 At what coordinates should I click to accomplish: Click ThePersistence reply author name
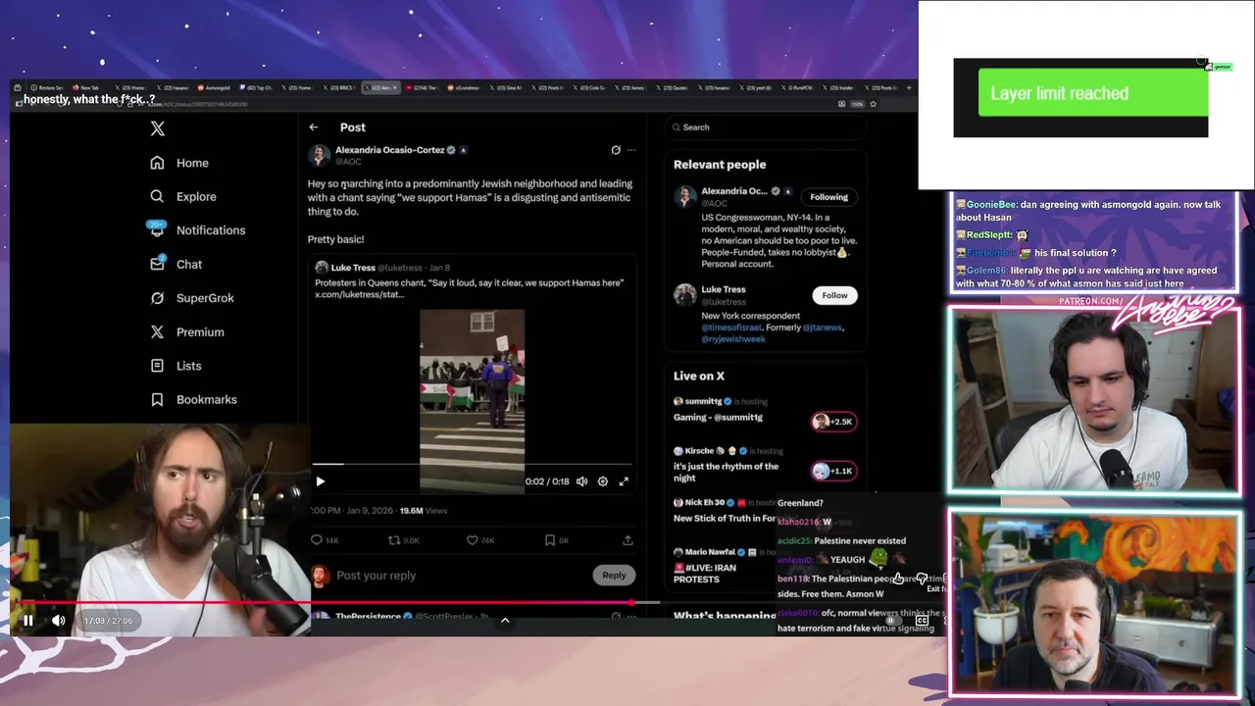pos(368,616)
